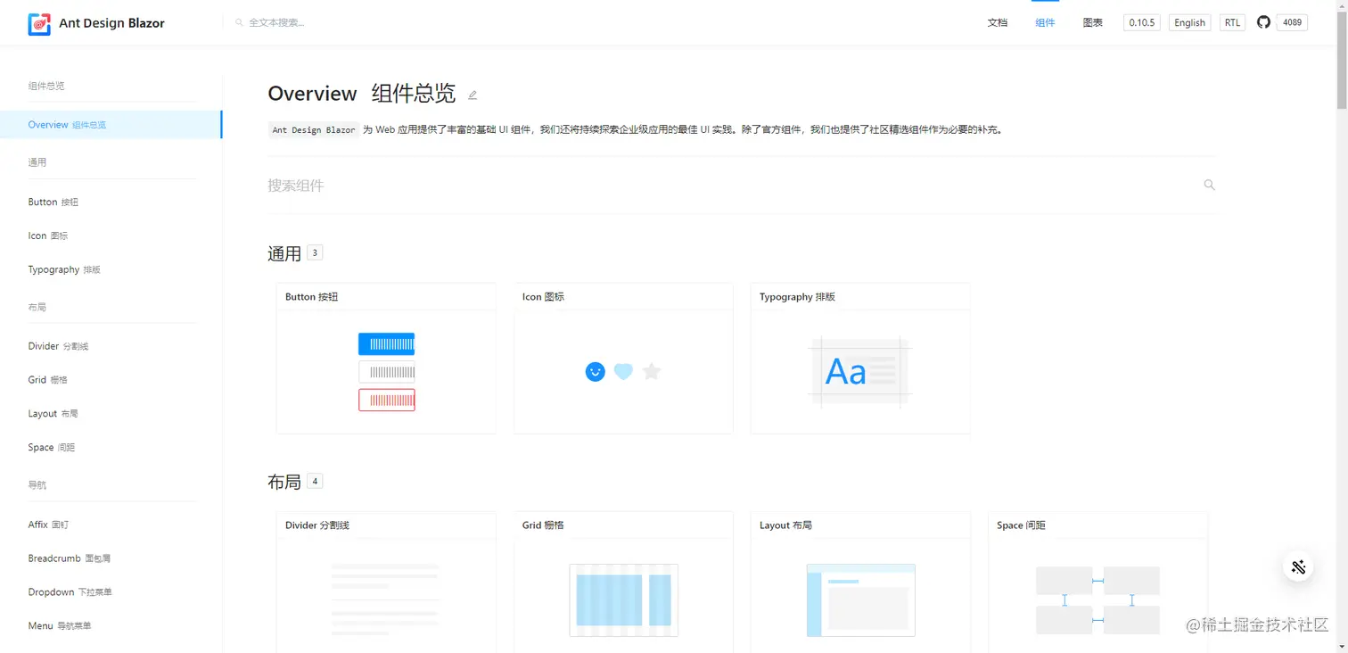The width and height of the screenshot is (1348, 653).
Task: Toggle the RTL direction button
Action: click(x=1232, y=22)
